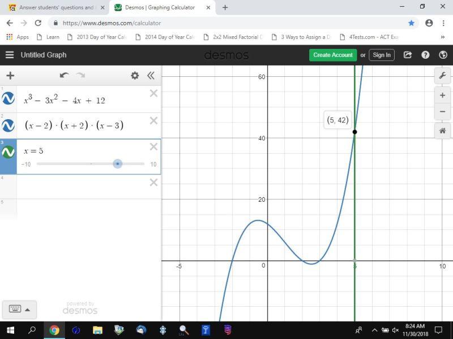Viewport: 453px width, 339px height.
Task: Open the Windows notification center
Action: tap(438, 330)
